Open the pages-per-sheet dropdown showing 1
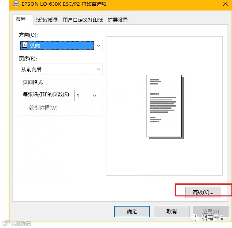 point(86,96)
